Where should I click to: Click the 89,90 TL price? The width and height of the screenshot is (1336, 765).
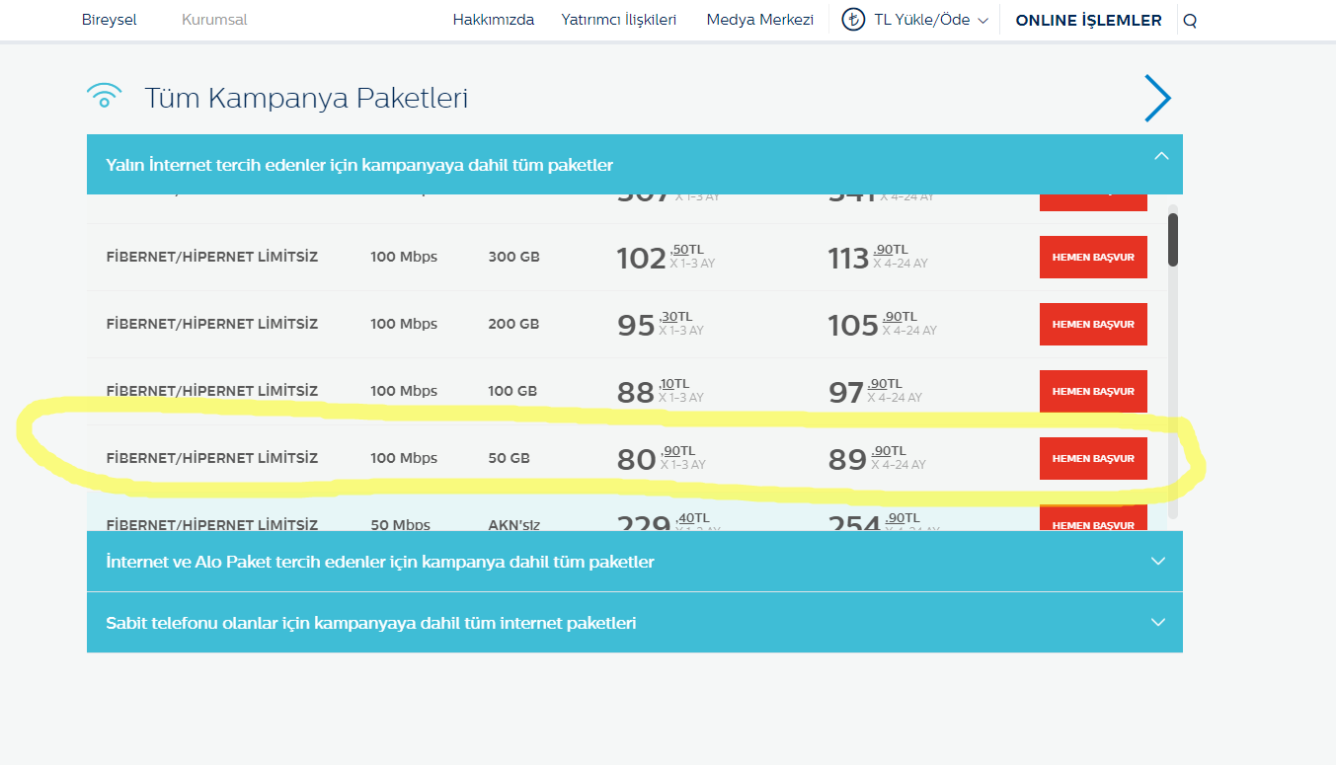pyautogui.click(x=877, y=458)
